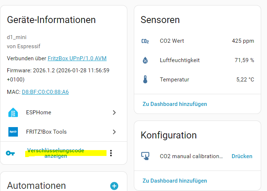Add Konfiguration card to dashboard
Screen dimensions: 267x191
point(175,181)
